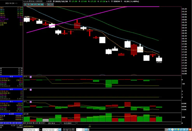The height and width of the screenshot is (131, 192).
Task: Click the round clock icon in bottom toolbar
Action: click(x=172, y=129)
